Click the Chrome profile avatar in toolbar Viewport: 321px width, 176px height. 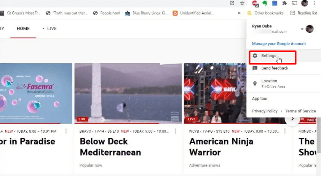pyautogui.click(x=305, y=3)
